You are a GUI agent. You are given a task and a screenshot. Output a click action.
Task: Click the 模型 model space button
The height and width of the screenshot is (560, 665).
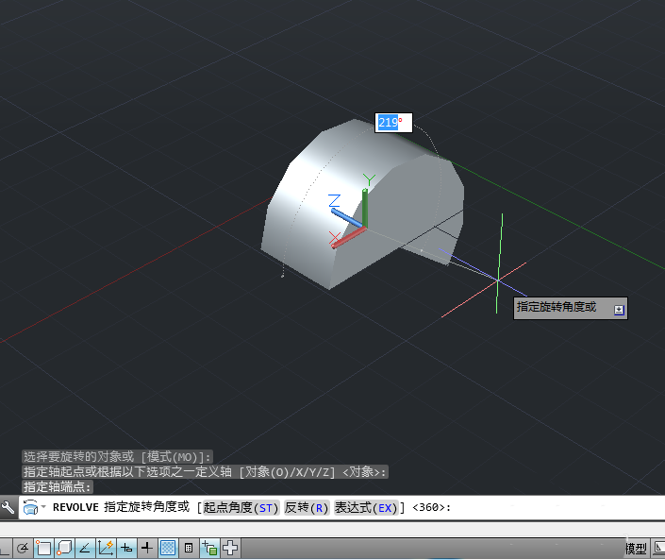pyautogui.click(x=636, y=549)
